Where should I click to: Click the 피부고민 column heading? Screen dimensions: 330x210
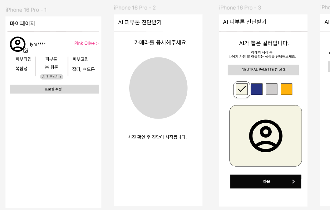[81, 59]
